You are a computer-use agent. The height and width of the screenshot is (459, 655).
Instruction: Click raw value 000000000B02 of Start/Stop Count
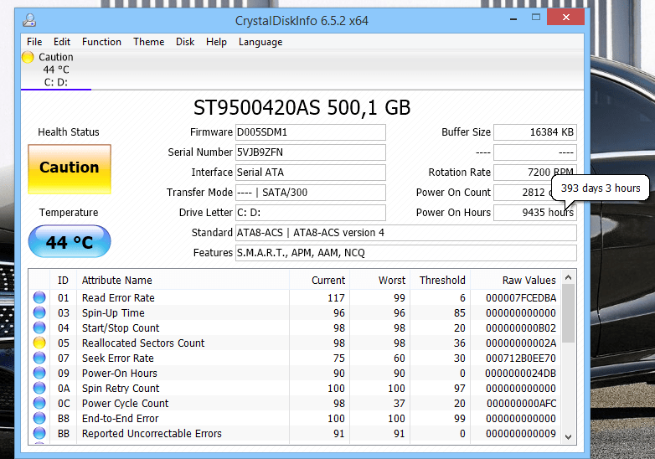(521, 328)
